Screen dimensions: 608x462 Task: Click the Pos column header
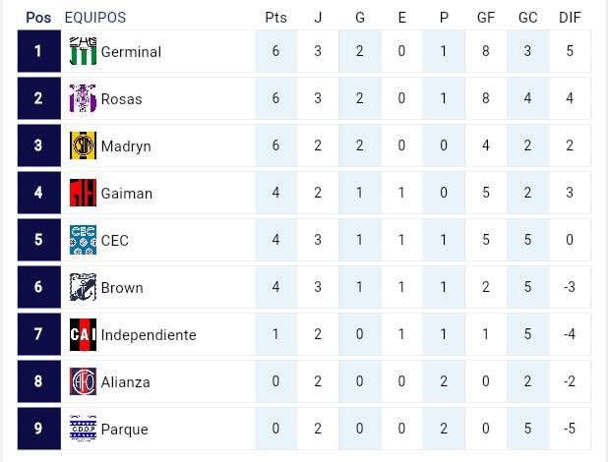38,18
